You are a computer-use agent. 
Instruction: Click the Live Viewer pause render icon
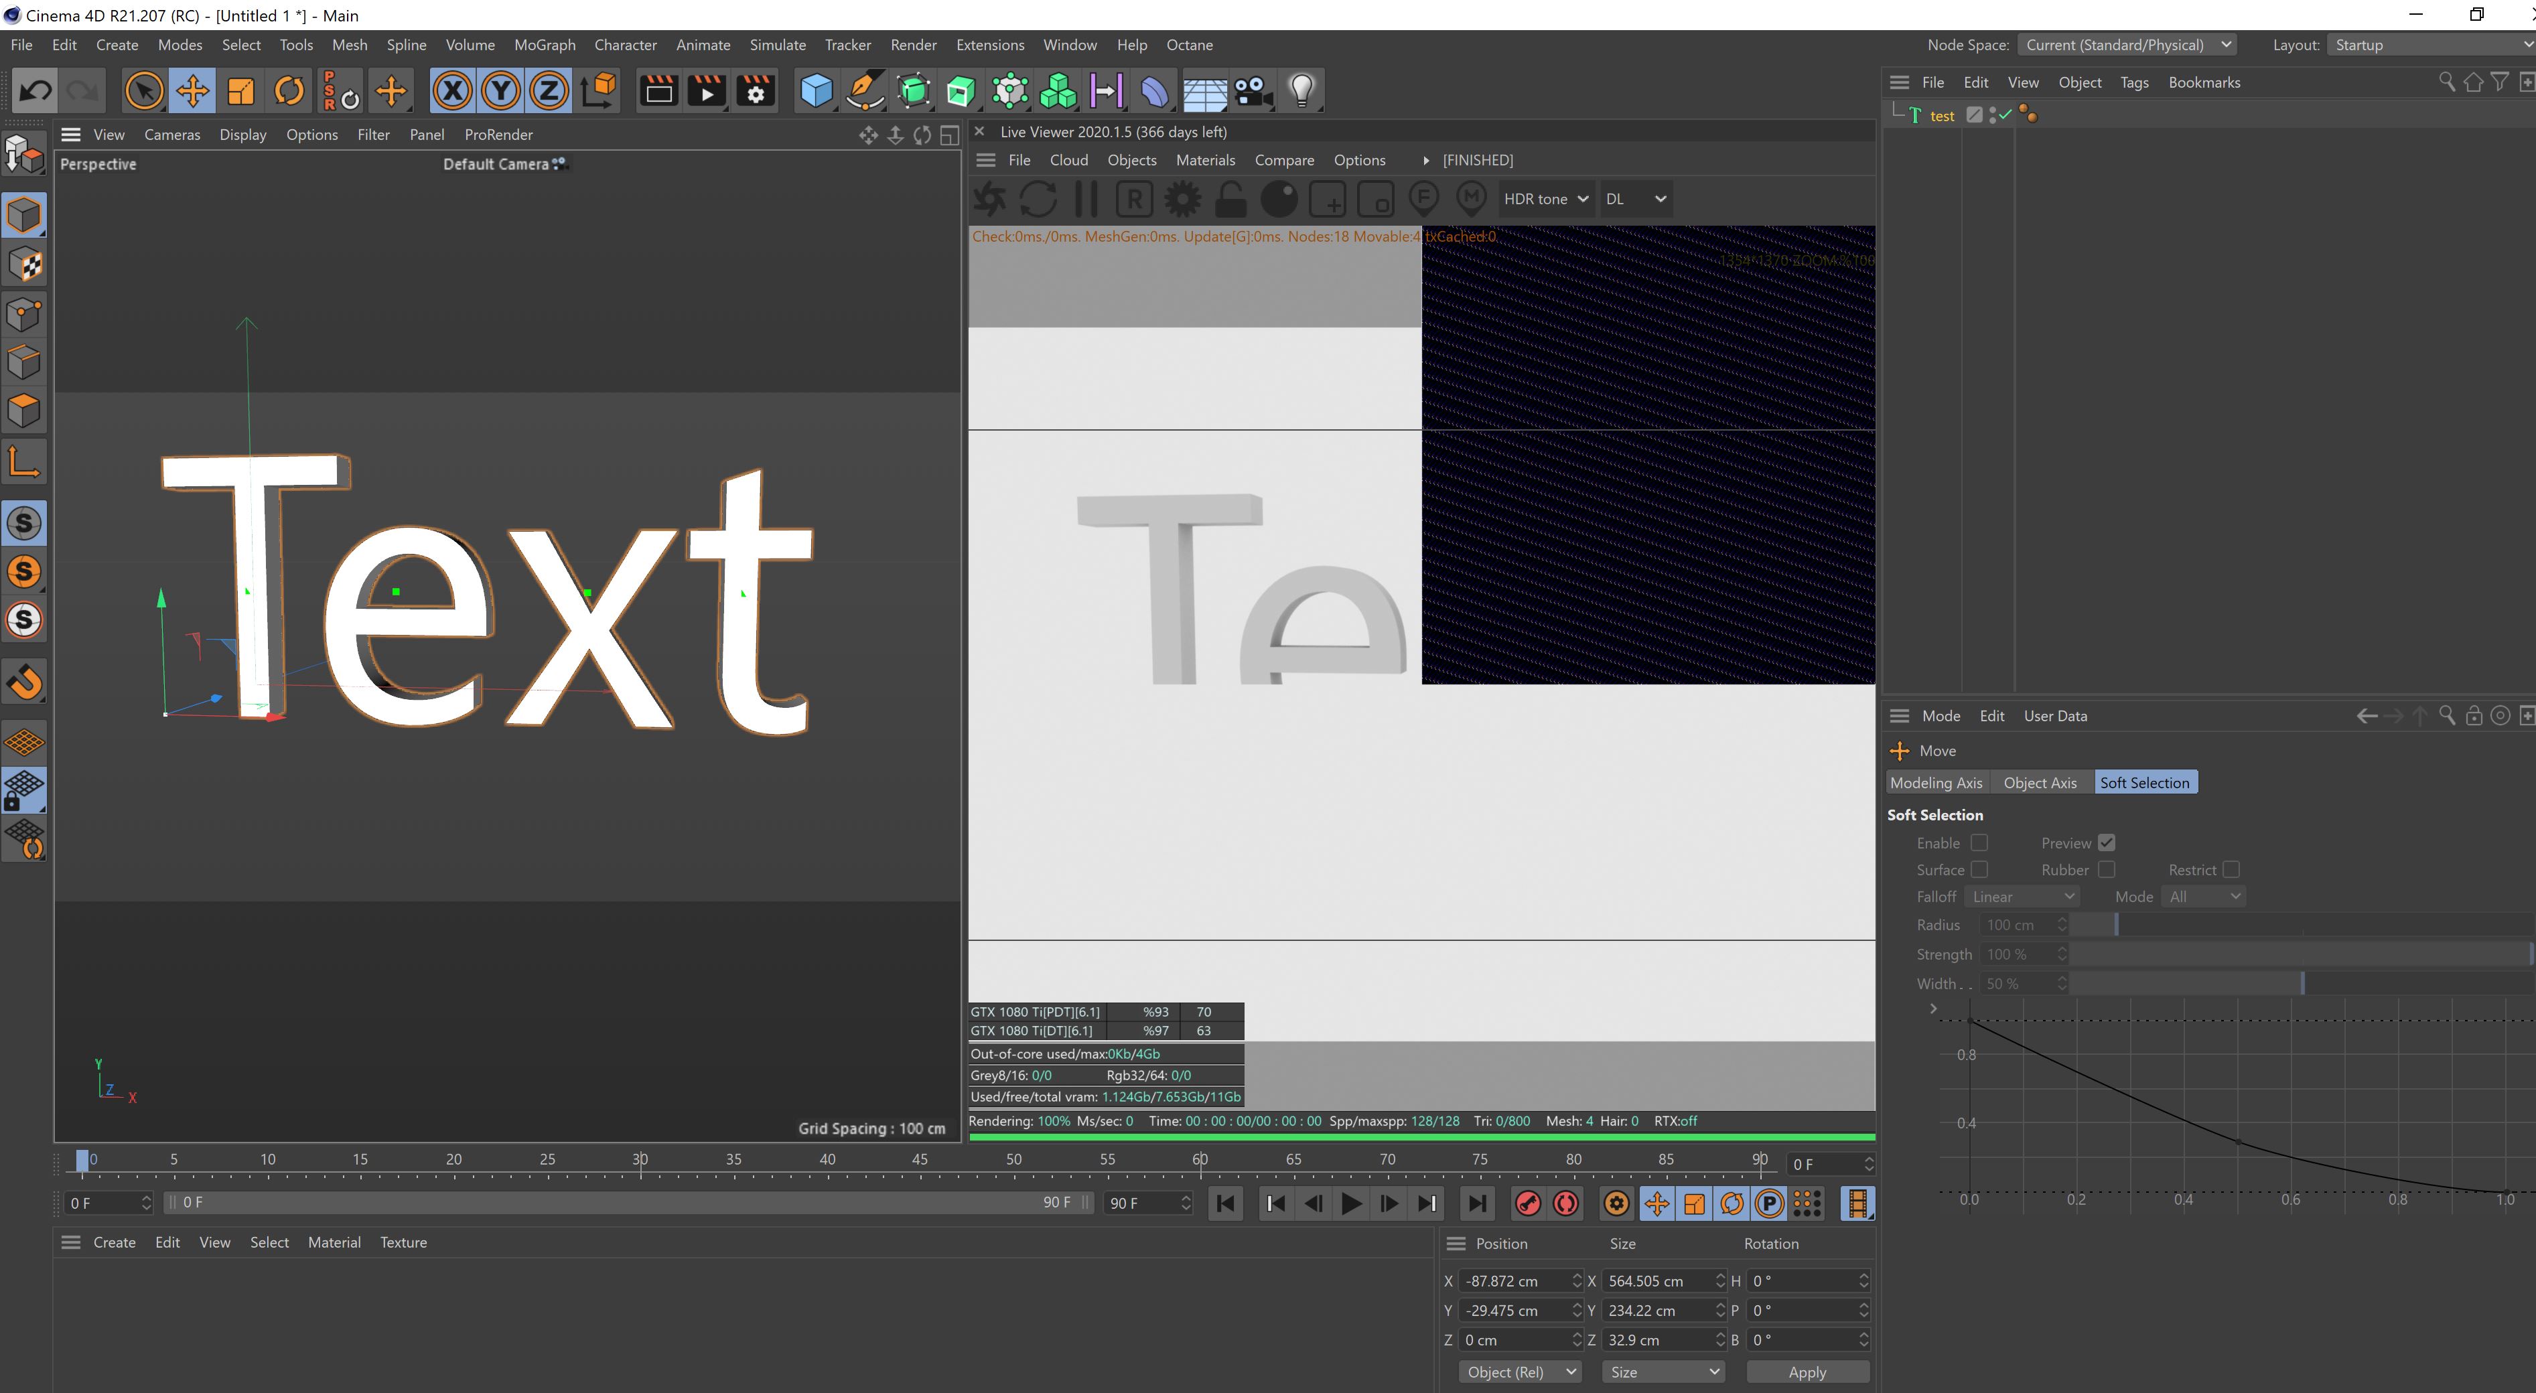pyautogui.click(x=1086, y=199)
